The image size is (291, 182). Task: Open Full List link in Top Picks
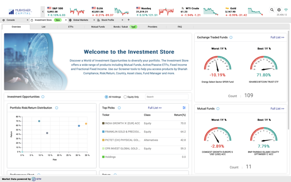(155, 108)
